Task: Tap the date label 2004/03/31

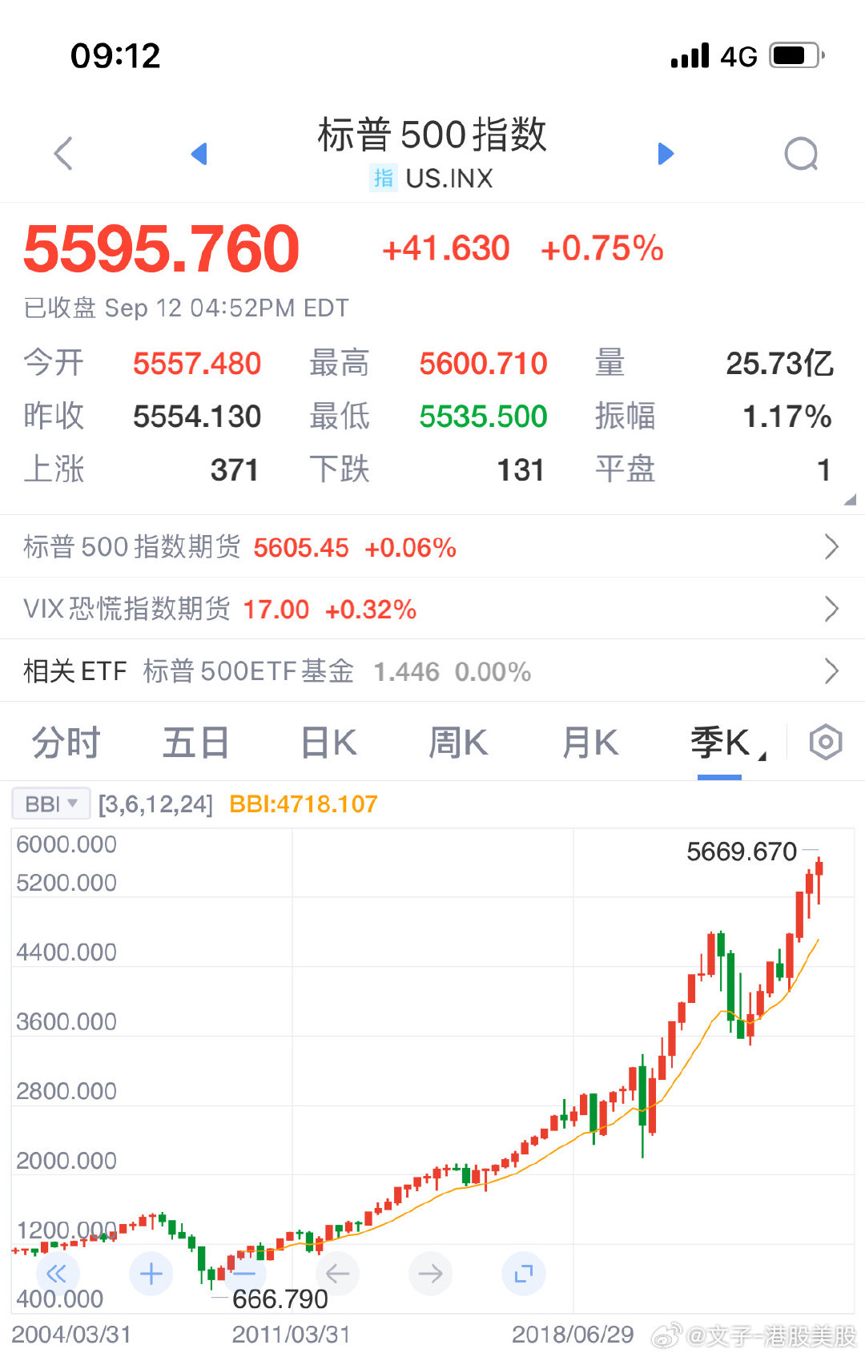Action: pyautogui.click(x=71, y=1335)
